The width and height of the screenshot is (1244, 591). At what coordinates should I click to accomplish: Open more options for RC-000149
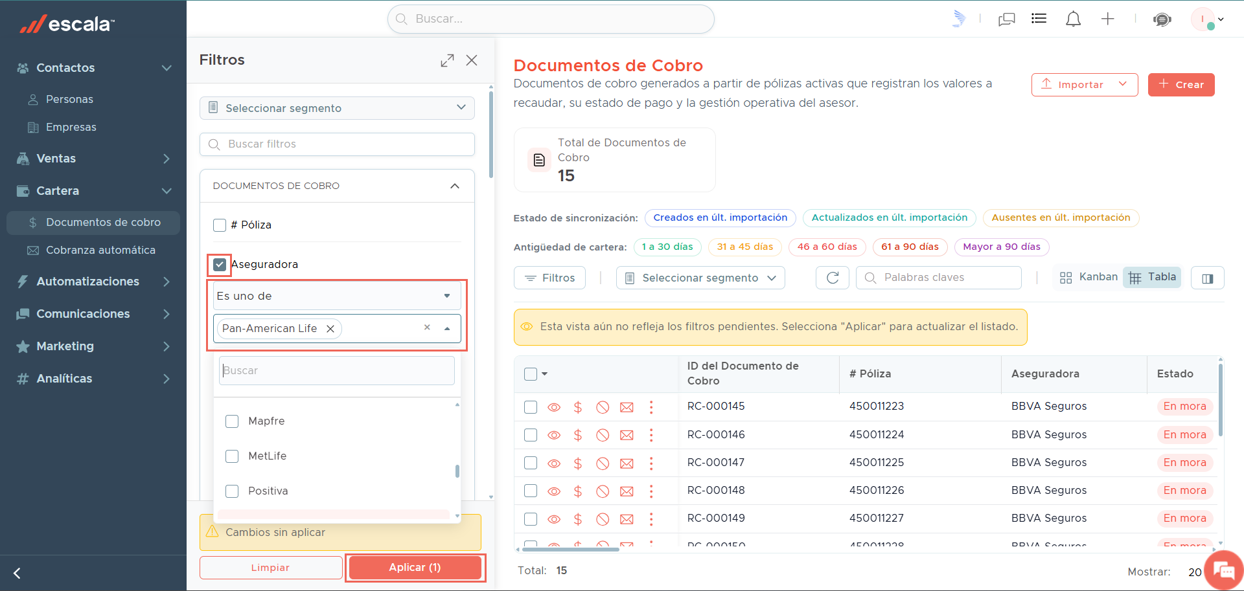tap(651, 519)
